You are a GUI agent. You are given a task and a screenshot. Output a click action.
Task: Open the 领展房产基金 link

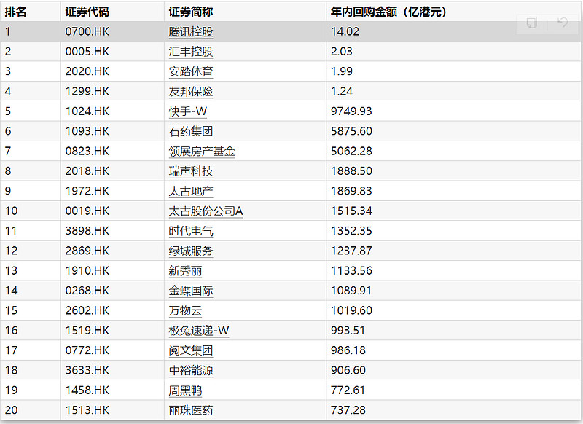202,152
